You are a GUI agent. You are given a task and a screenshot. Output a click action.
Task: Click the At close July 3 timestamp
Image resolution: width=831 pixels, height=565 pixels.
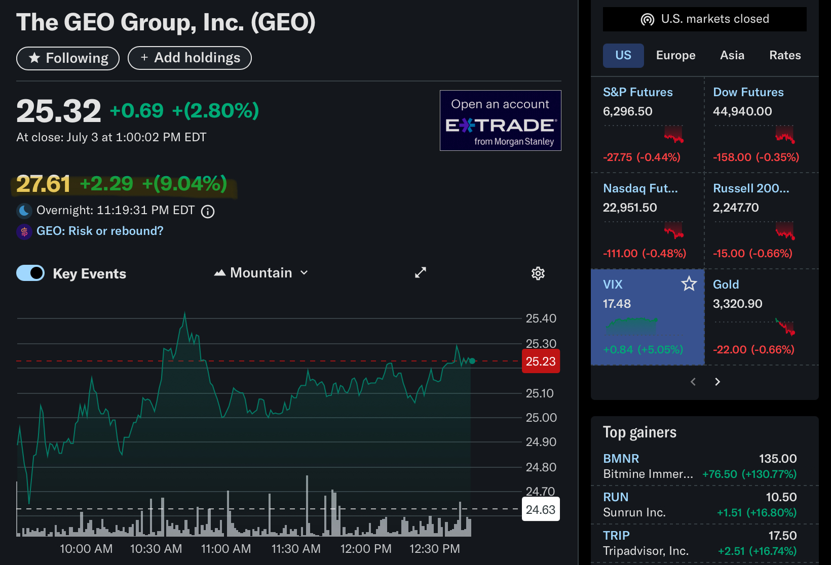click(x=111, y=137)
